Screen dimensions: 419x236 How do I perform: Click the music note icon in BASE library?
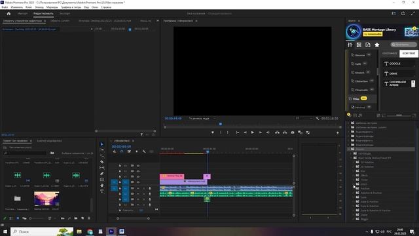pos(360,115)
